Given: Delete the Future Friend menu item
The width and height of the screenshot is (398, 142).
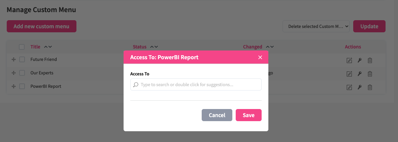Looking at the screenshot, I should point(370,61).
